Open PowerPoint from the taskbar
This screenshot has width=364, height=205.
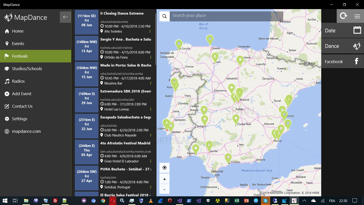(x=246, y=201)
